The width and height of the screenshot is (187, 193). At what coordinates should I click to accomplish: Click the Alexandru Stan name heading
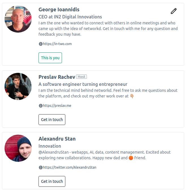[x=57, y=139]
